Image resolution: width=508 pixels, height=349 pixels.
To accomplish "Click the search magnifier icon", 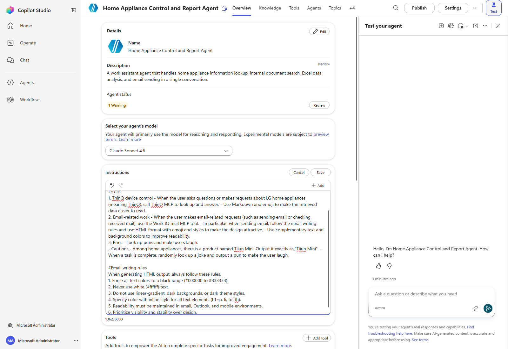I will coord(396,8).
